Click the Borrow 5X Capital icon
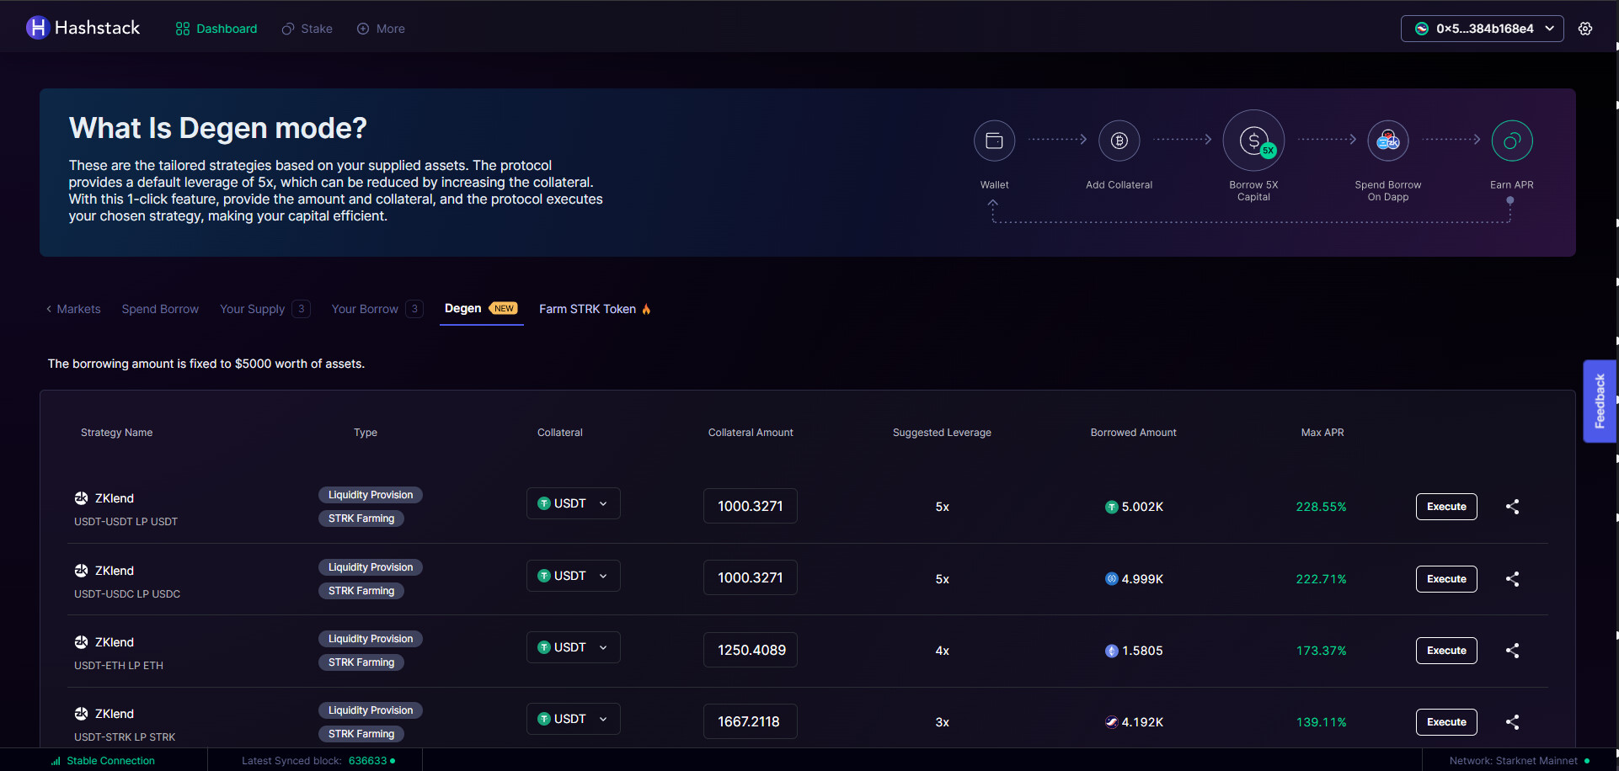This screenshot has width=1619, height=771. click(x=1253, y=141)
